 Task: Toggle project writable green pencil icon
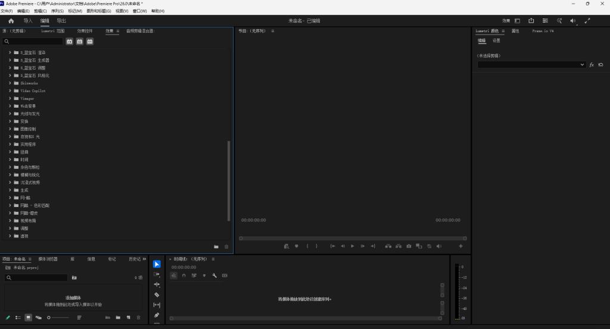pyautogui.click(x=8, y=317)
